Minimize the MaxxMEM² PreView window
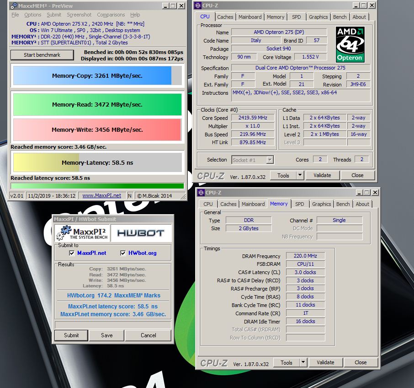 [x=165, y=6]
